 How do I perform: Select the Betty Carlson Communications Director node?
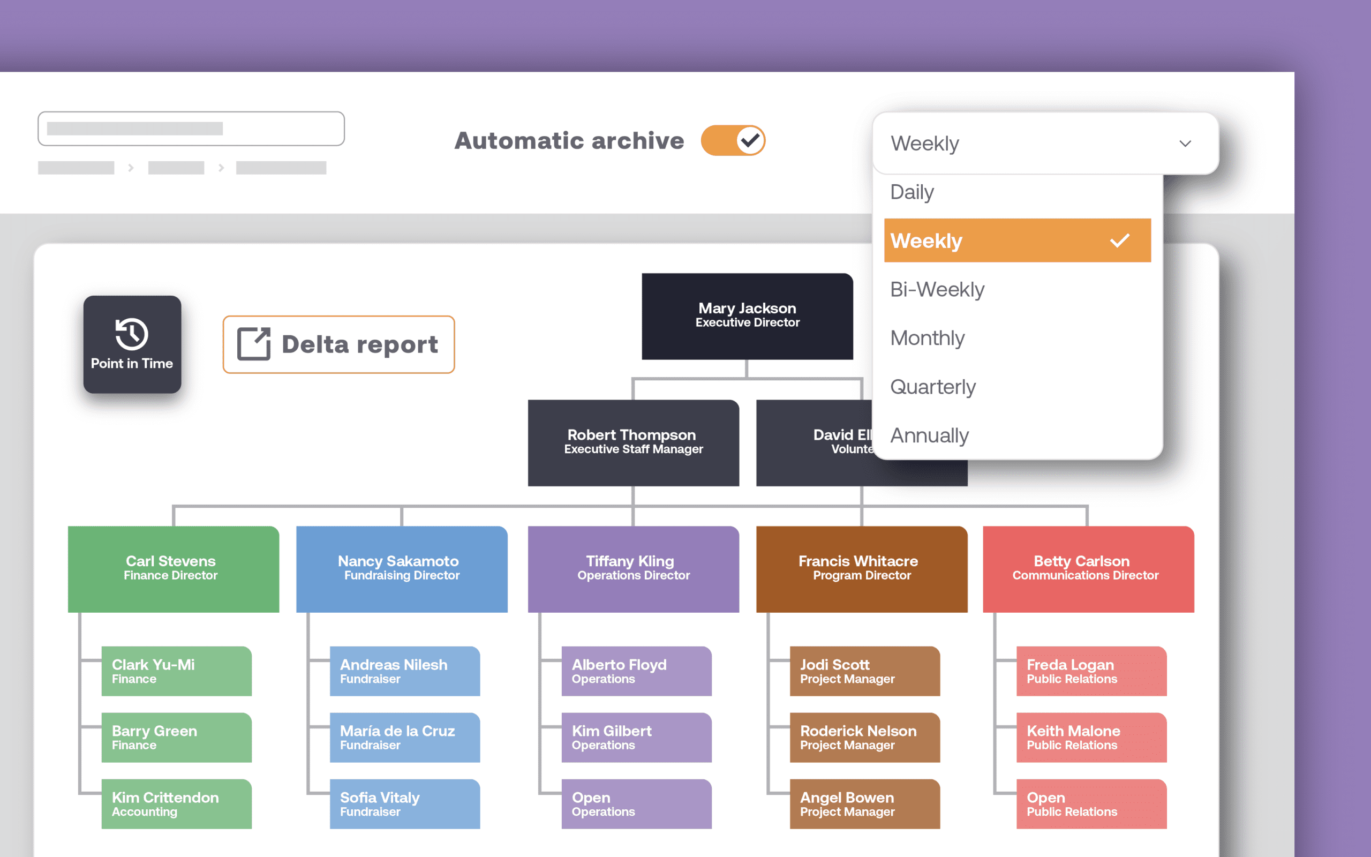point(1088,568)
